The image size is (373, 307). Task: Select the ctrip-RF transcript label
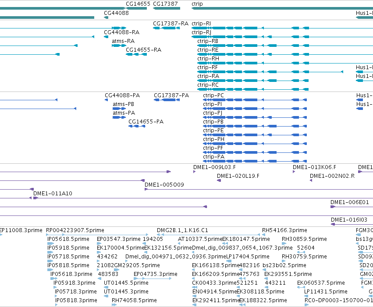coord(207,67)
